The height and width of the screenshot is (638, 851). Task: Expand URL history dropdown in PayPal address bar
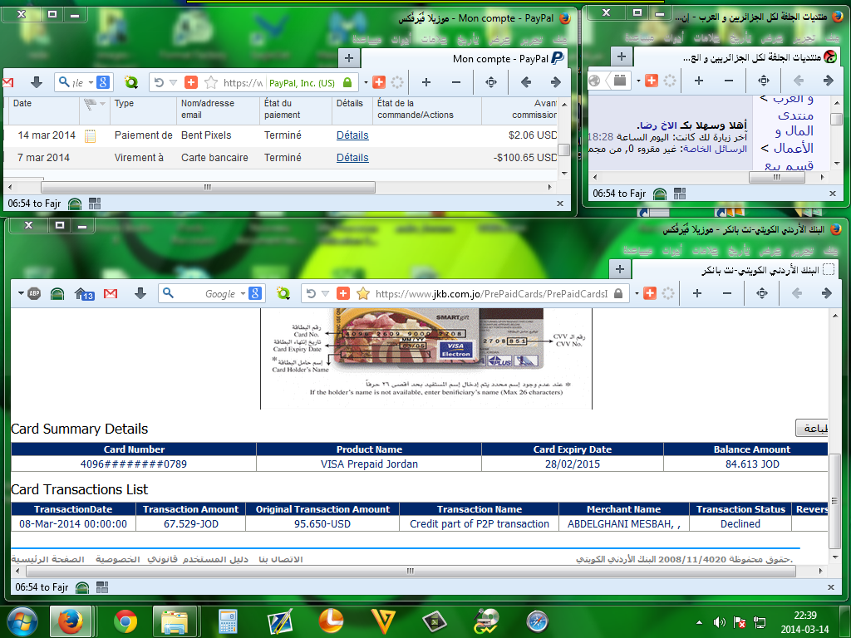coord(173,82)
